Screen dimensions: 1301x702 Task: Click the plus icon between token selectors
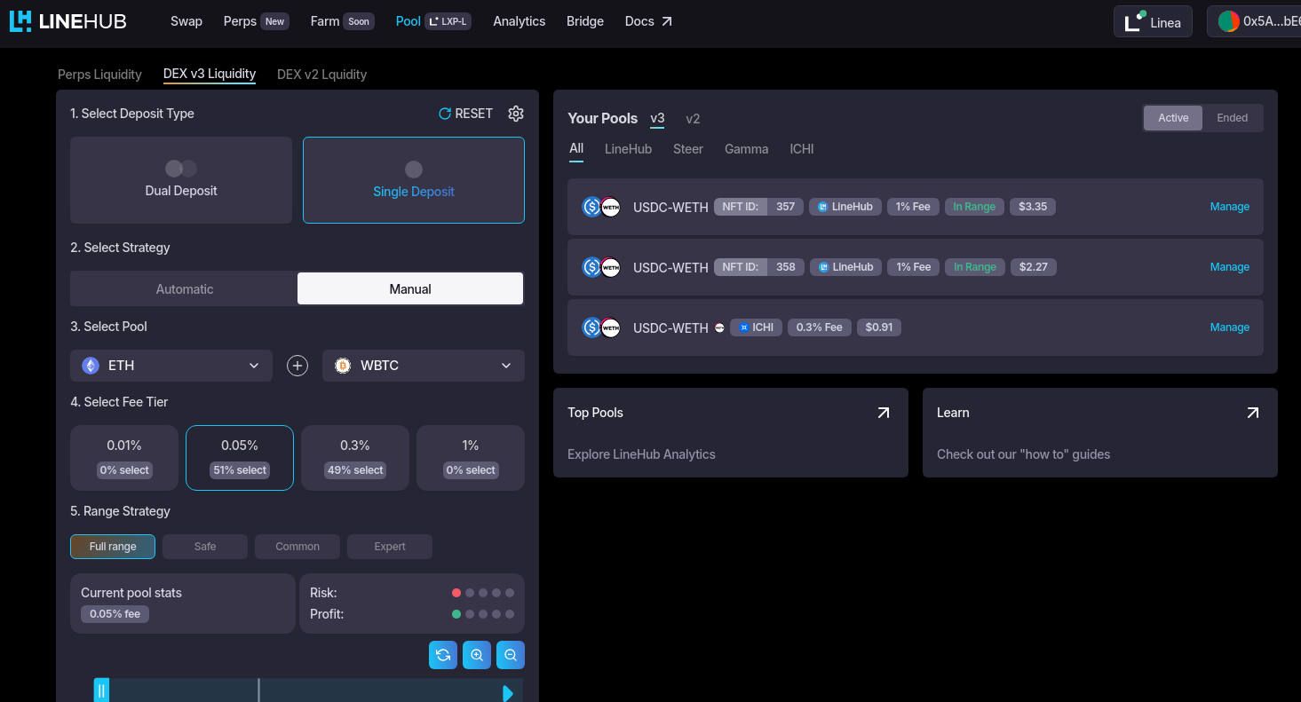297,365
